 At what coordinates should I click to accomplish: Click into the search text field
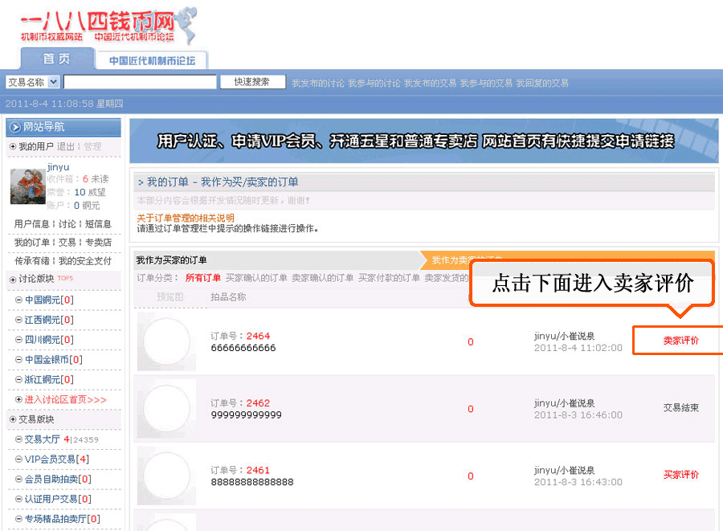pos(141,82)
